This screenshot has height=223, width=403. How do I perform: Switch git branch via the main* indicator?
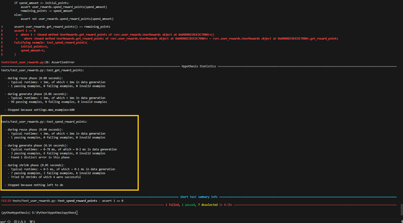point(3,221)
